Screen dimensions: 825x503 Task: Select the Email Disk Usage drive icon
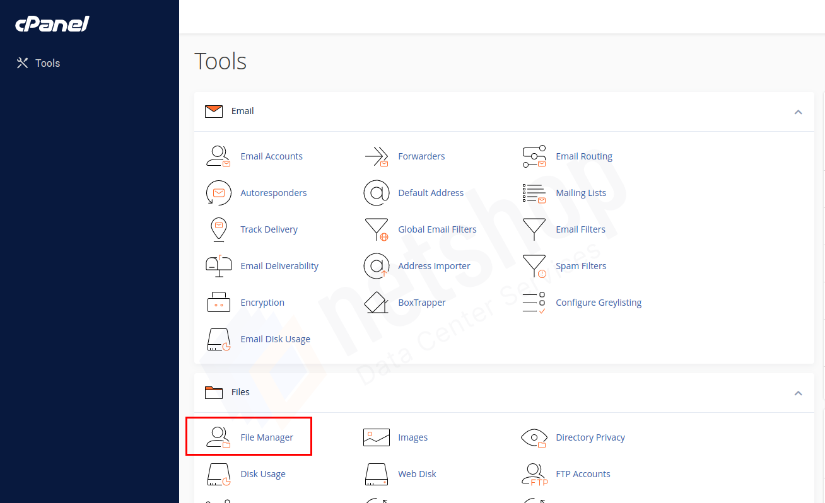pyautogui.click(x=219, y=339)
